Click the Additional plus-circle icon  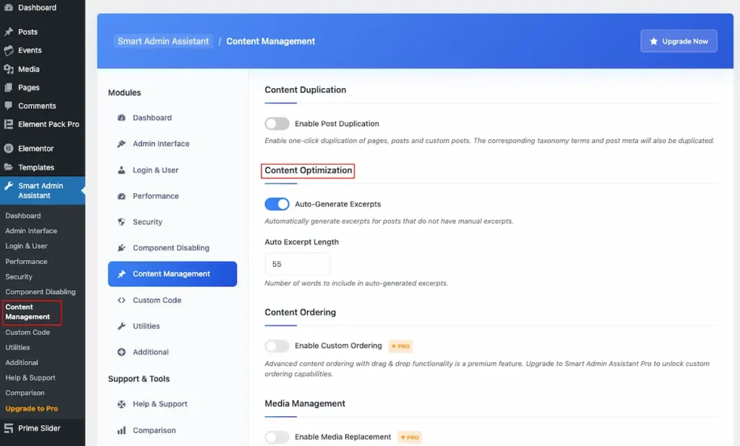121,351
